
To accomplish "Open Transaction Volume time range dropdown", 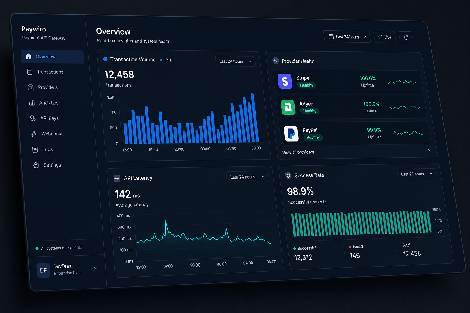I will click(235, 61).
